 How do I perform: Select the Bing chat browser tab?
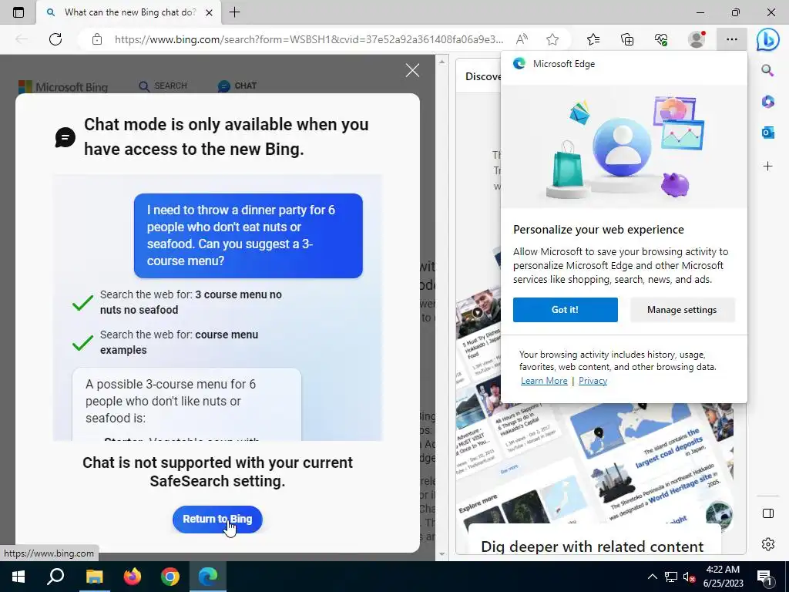[129, 12]
